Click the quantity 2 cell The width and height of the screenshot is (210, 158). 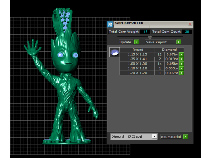[160, 59]
